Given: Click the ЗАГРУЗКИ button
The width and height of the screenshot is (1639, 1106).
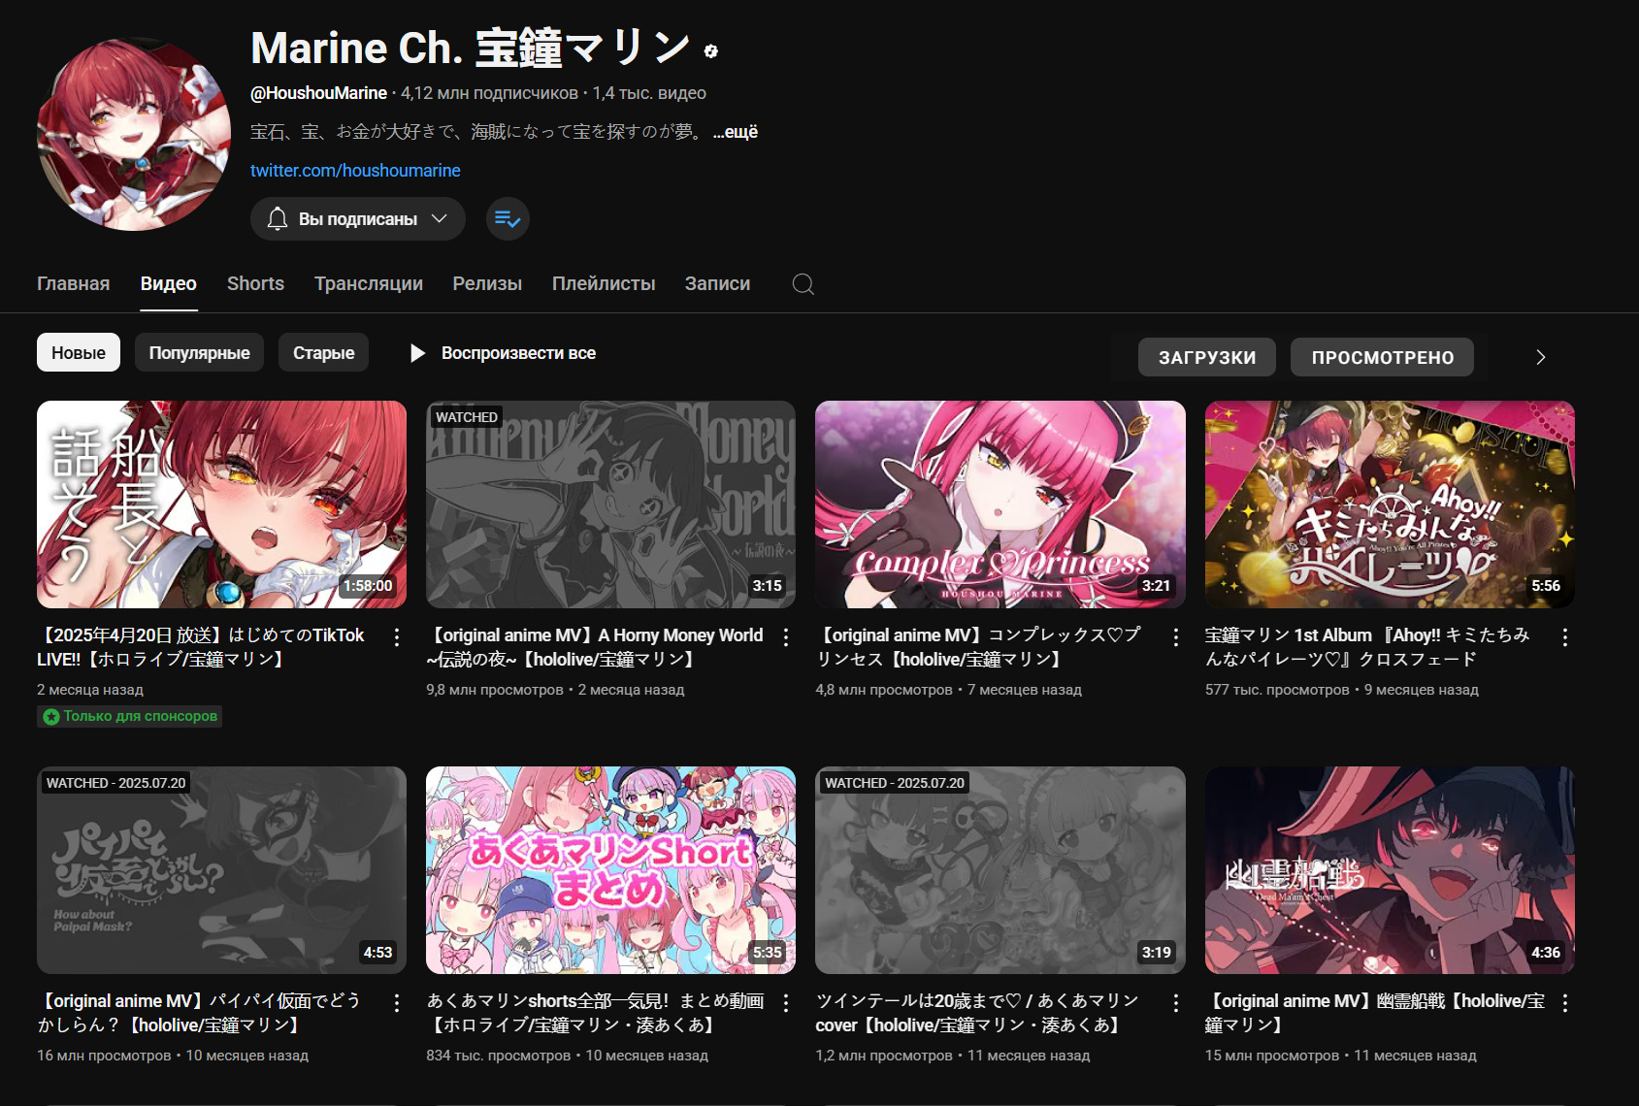Looking at the screenshot, I should tap(1206, 357).
